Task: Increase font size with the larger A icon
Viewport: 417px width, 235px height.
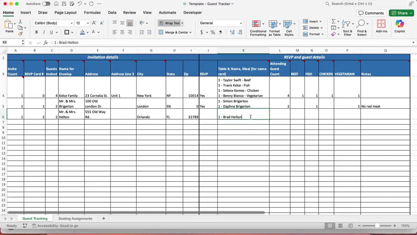Action: (x=94, y=23)
